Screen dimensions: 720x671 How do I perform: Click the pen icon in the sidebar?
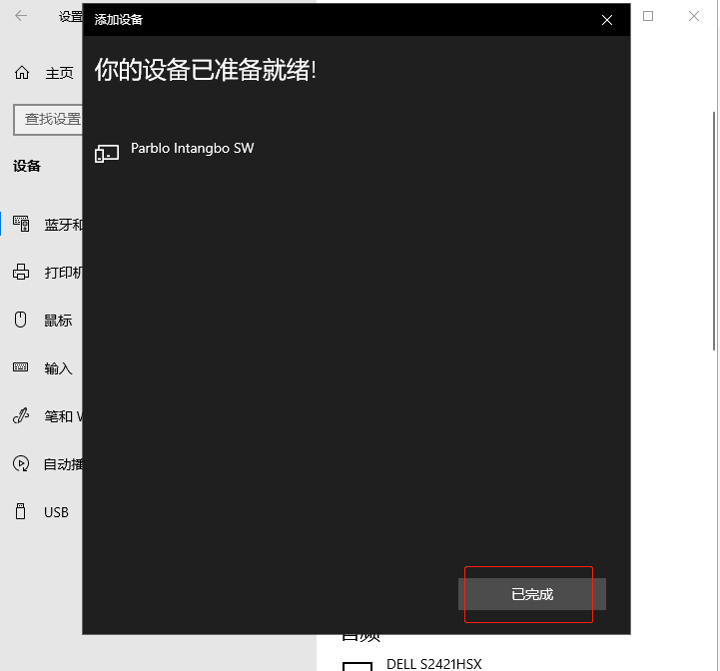click(21, 415)
